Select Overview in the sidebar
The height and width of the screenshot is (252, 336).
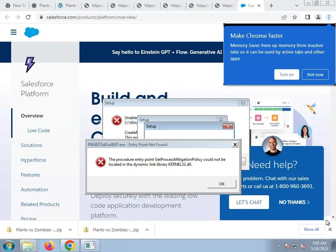[x=32, y=116]
